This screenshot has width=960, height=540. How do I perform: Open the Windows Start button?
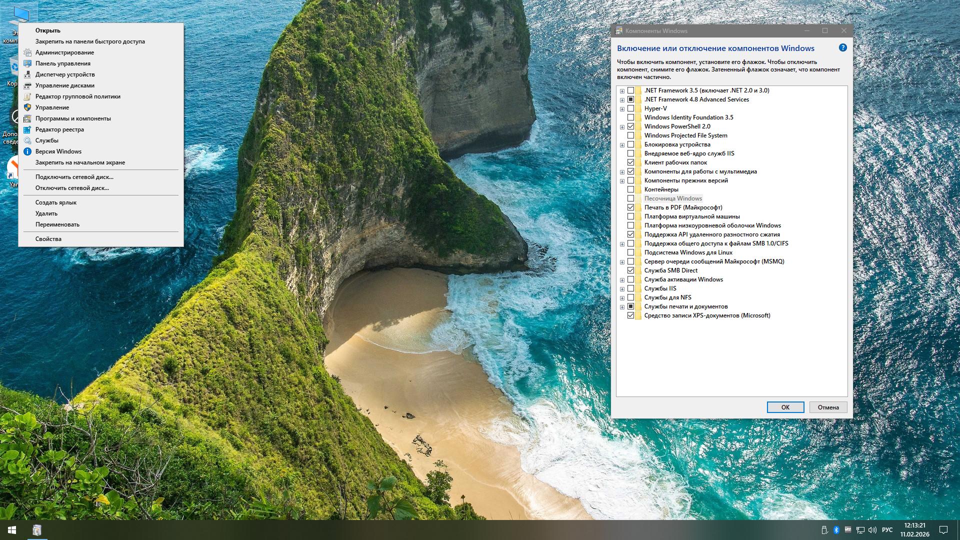pyautogui.click(x=12, y=530)
